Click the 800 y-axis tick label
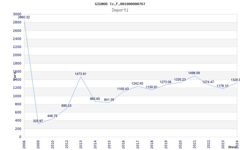The height and width of the screenshot is (150, 240). 18,104
